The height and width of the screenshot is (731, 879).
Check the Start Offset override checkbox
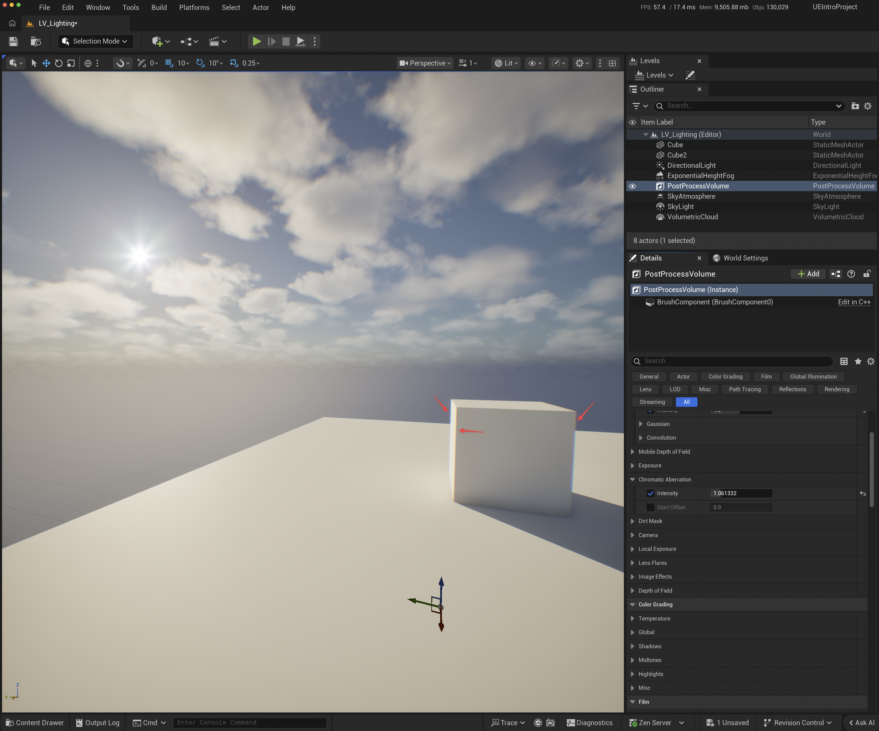click(x=650, y=508)
